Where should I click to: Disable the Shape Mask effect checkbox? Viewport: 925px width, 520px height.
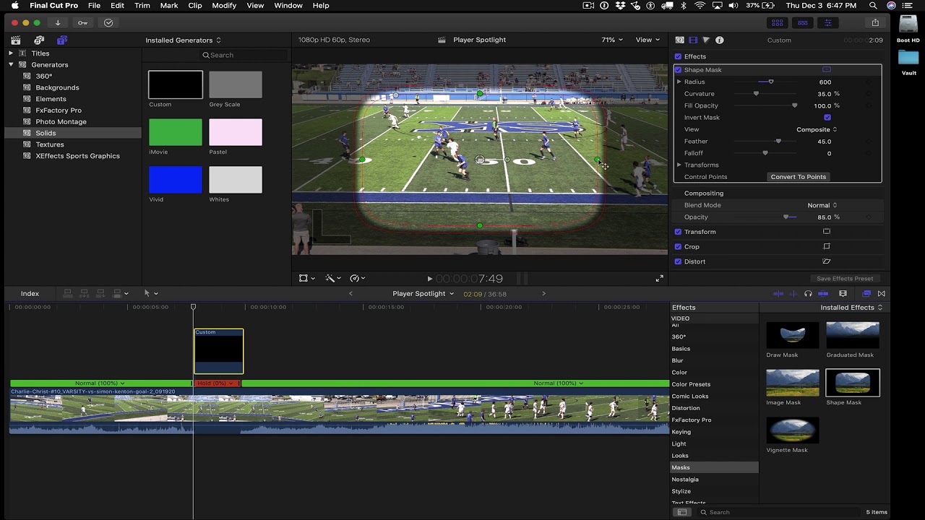[678, 70]
